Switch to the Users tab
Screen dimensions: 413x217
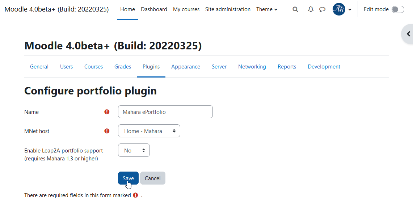click(x=66, y=67)
